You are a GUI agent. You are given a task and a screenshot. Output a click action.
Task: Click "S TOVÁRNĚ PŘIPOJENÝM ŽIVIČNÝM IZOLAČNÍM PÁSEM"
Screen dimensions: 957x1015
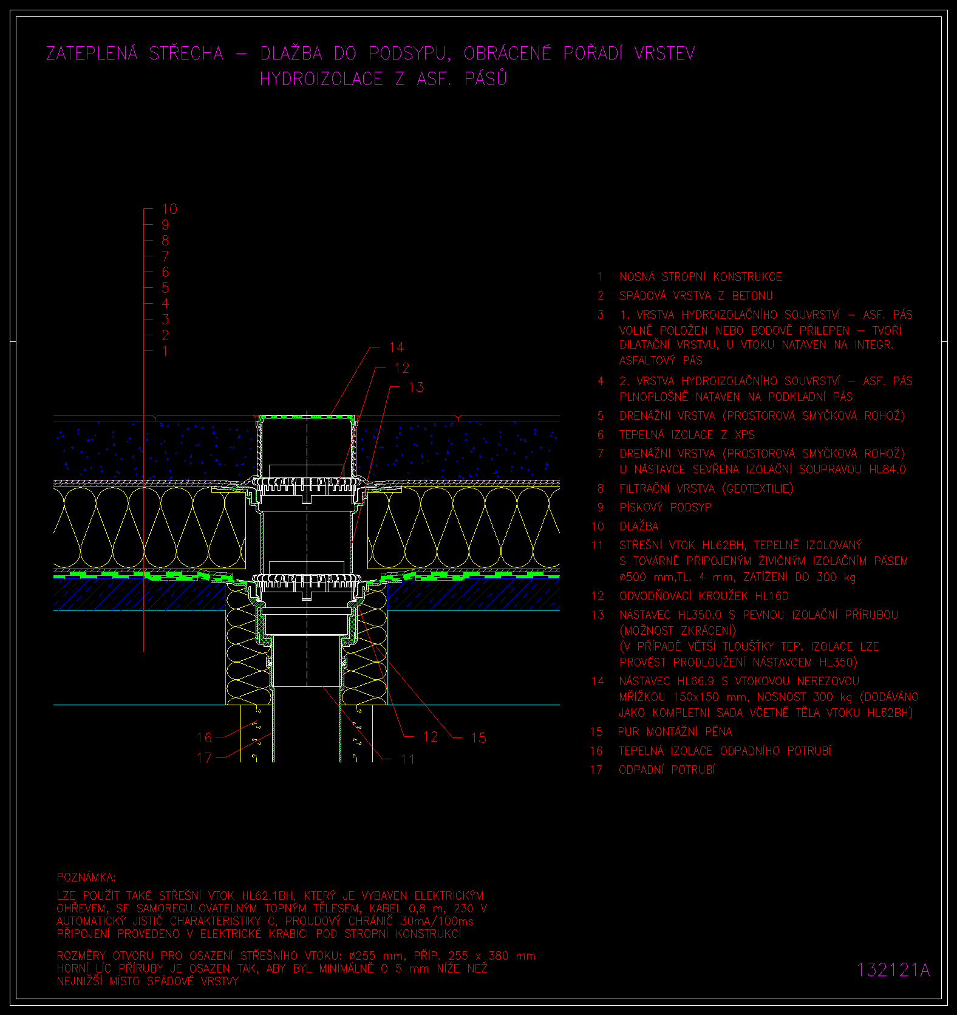[x=763, y=561]
